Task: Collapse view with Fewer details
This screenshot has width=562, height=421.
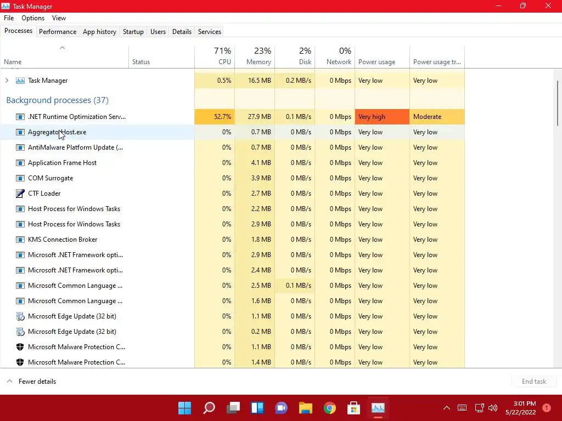Action: (31, 382)
